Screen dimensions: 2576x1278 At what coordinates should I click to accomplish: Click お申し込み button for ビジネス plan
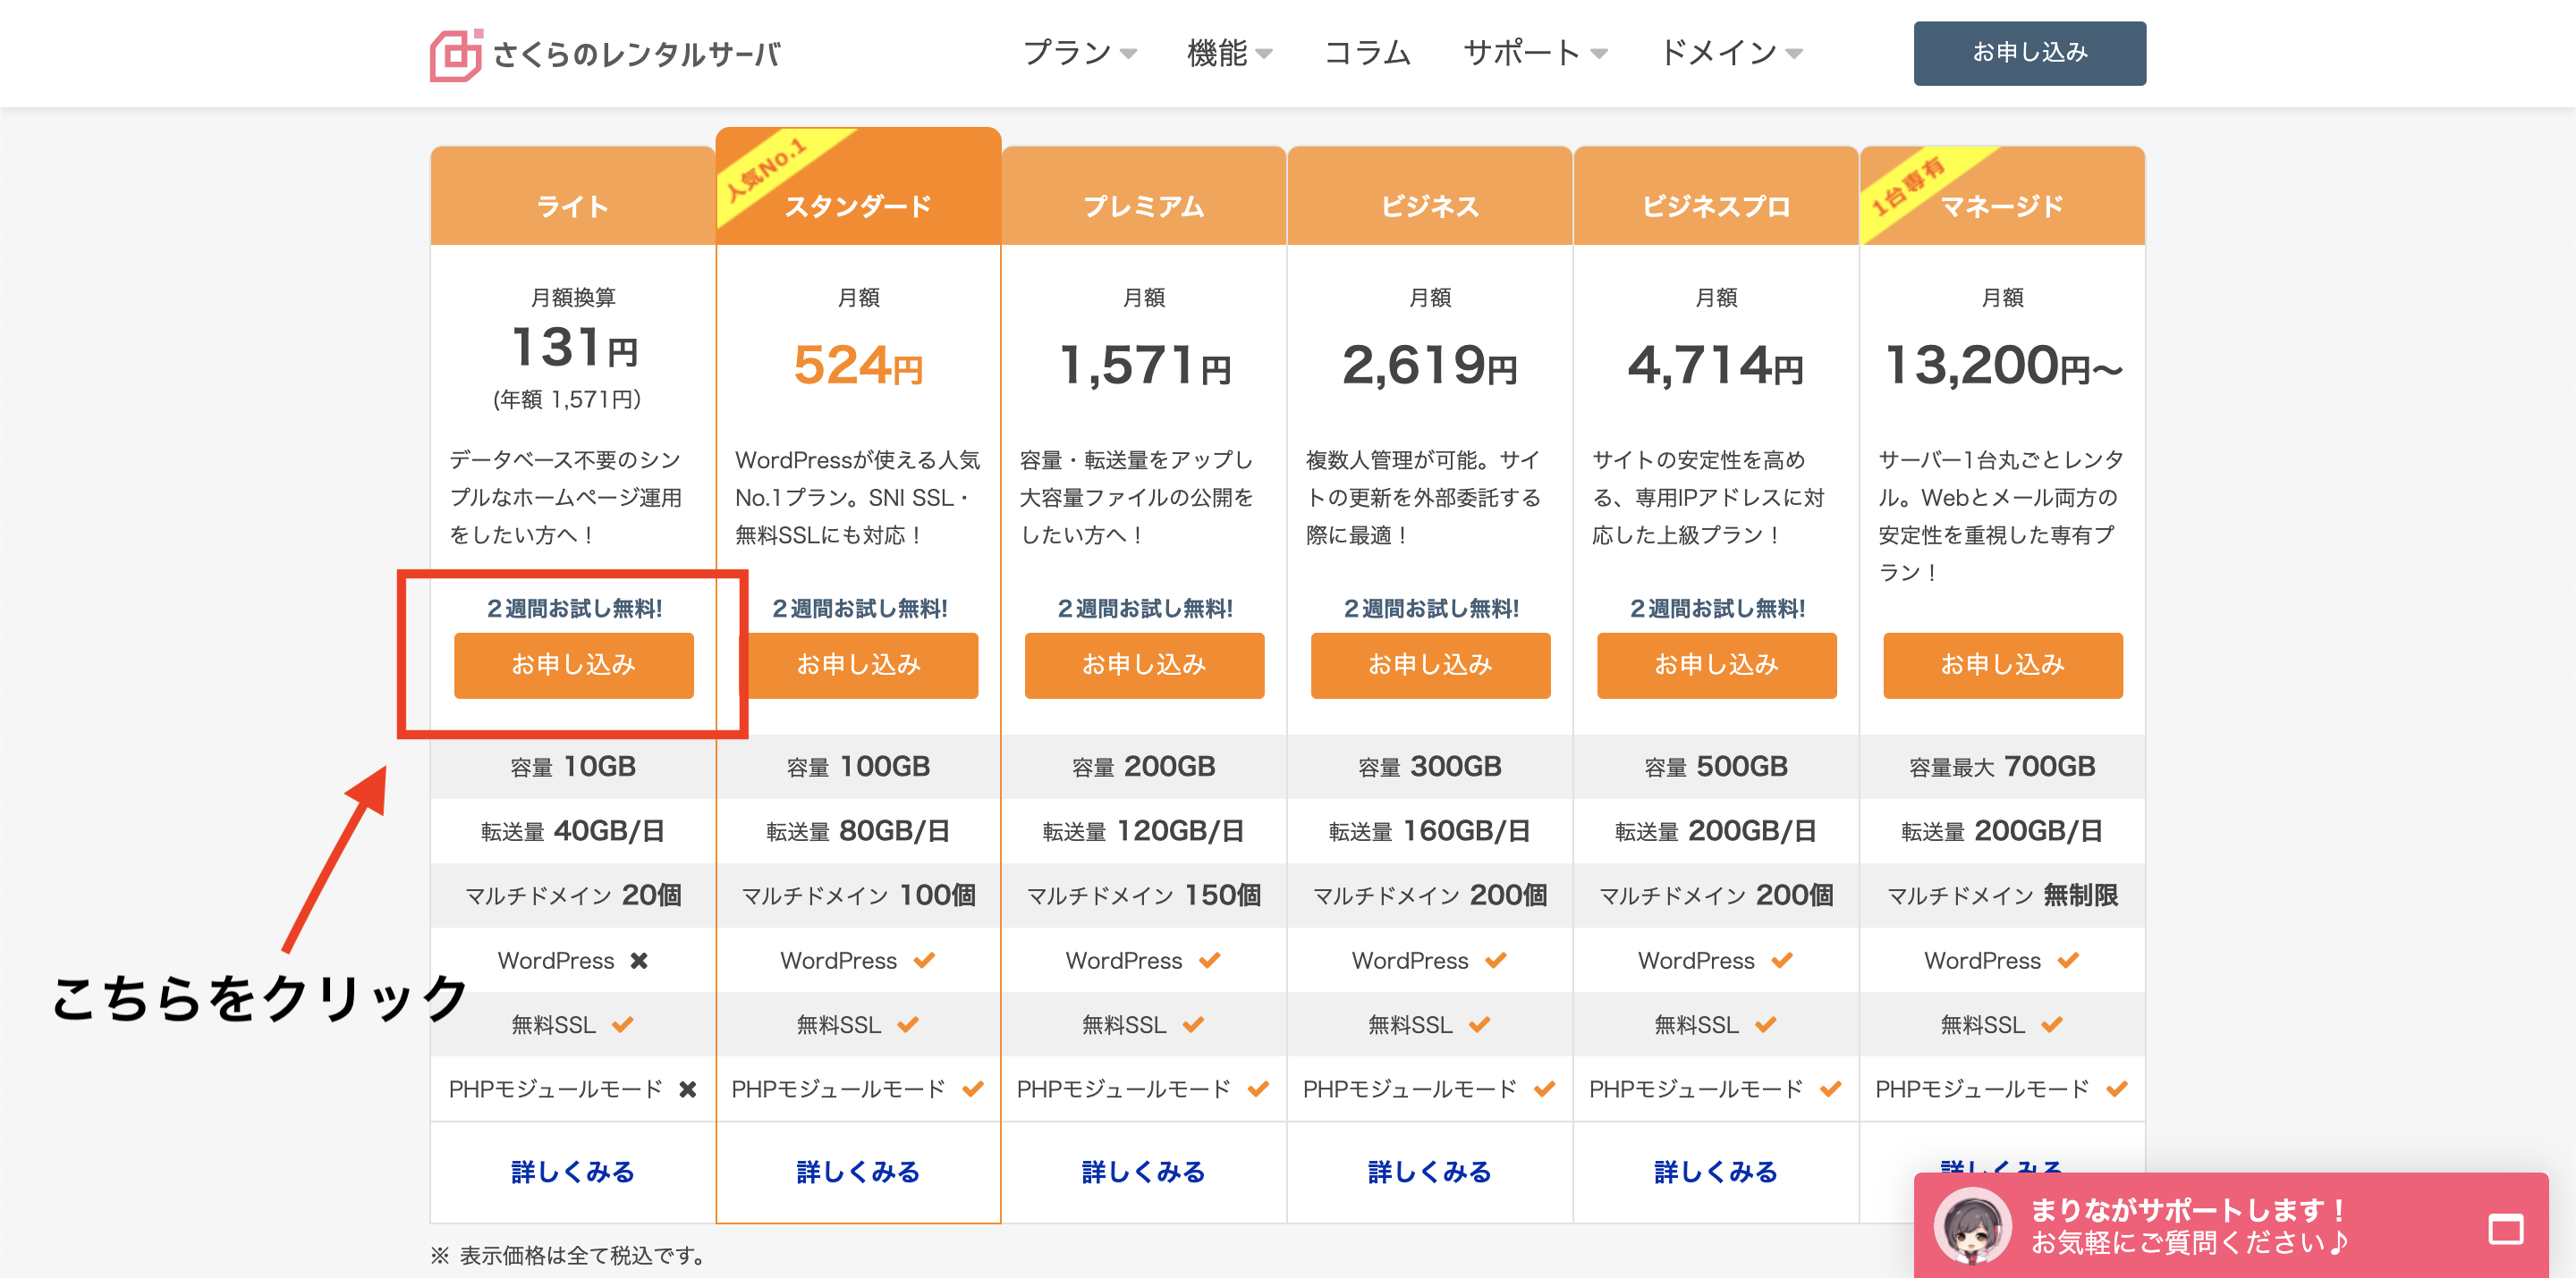pos(1430,665)
